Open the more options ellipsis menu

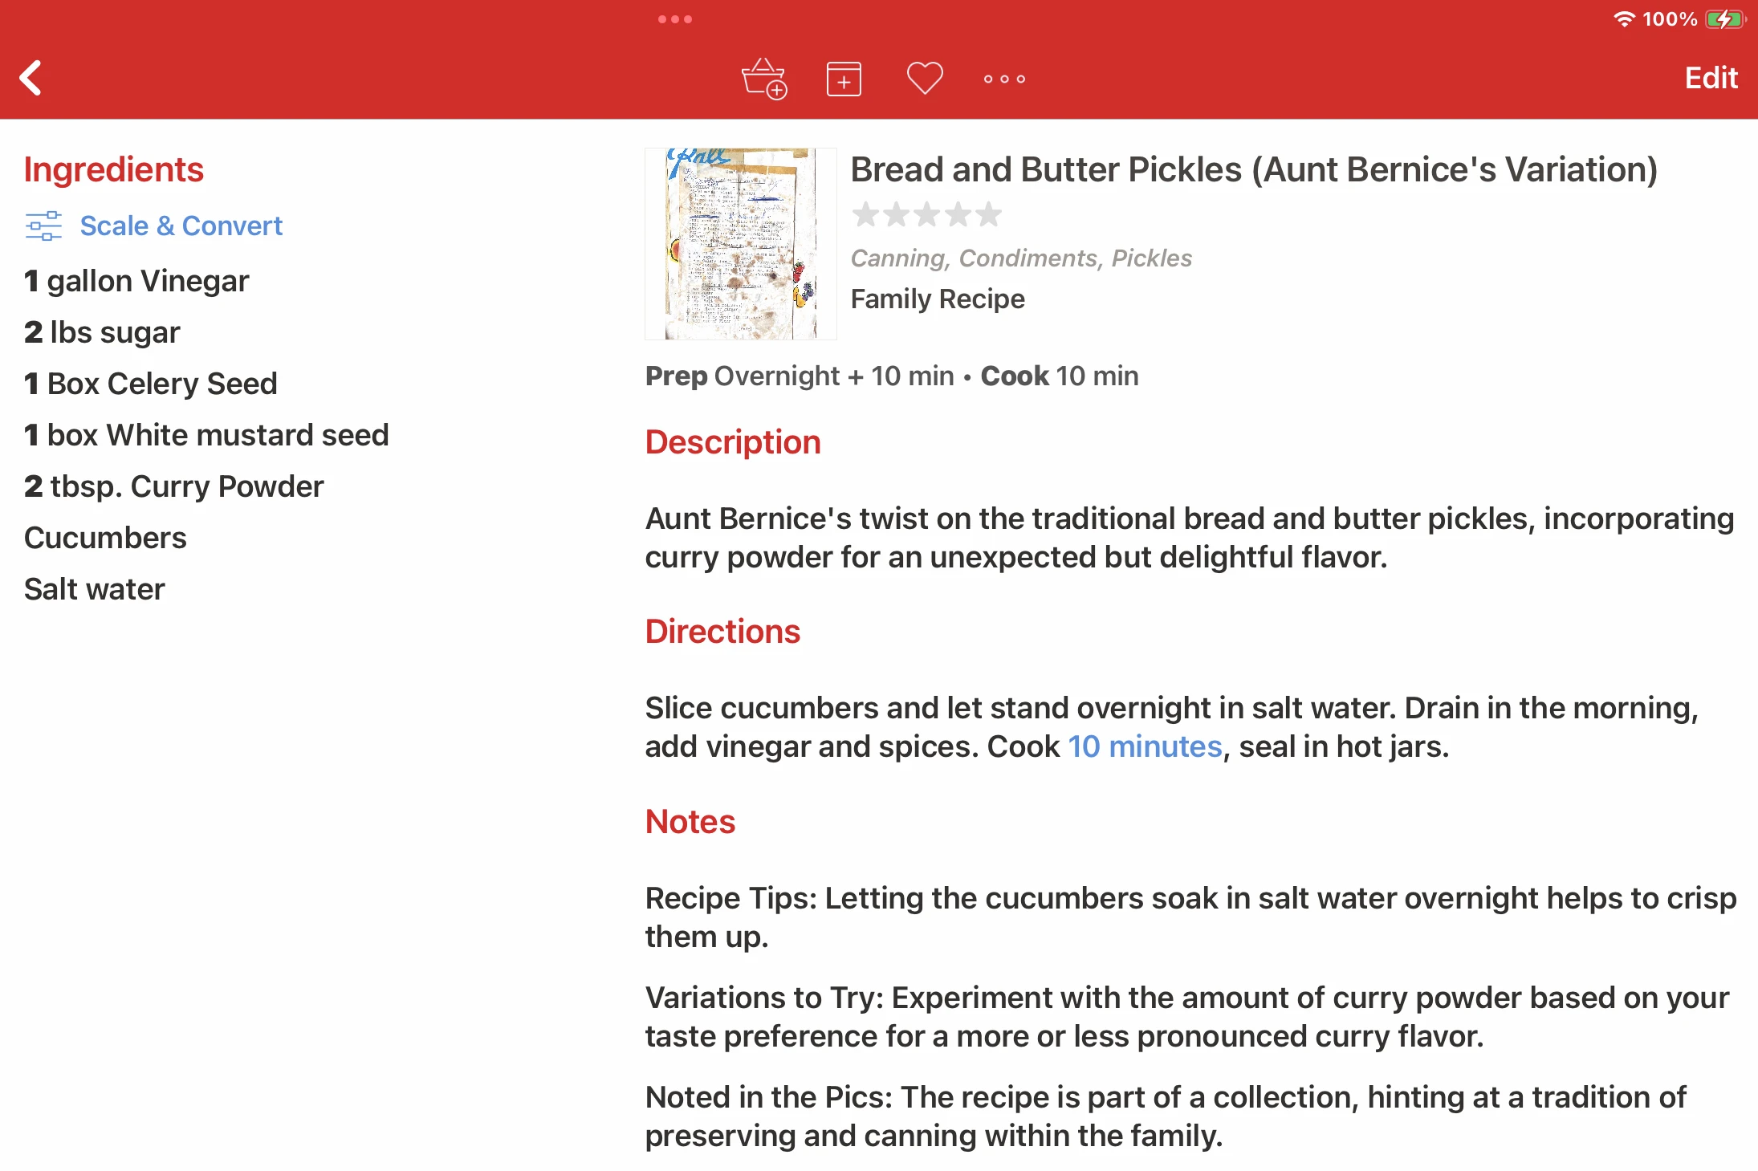coord(1004,79)
